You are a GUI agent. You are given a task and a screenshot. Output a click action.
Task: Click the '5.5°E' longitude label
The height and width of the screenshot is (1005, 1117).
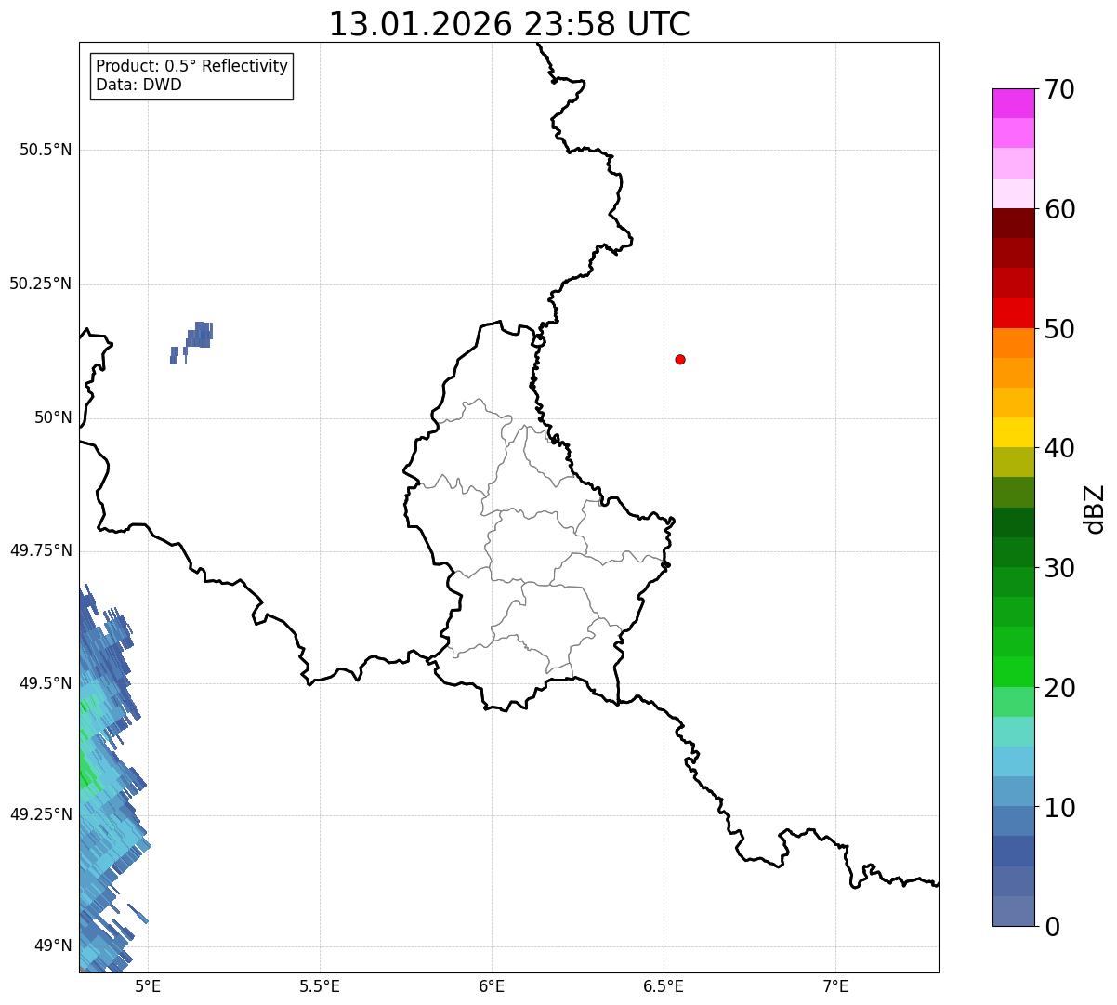coord(320,985)
